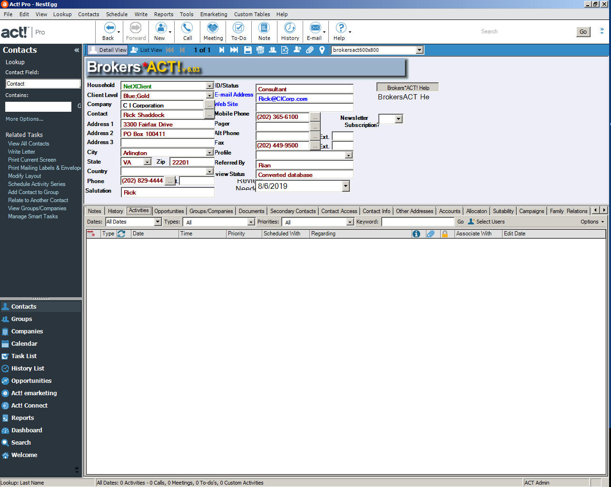Click the Back navigation icon

point(109,28)
